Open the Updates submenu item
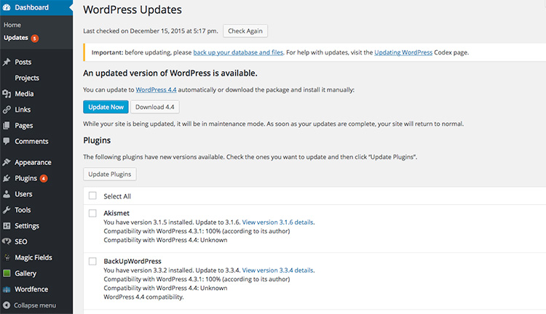 [x=16, y=38]
